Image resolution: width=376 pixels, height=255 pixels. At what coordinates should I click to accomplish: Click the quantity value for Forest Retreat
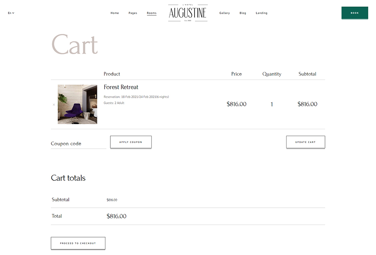[272, 104]
